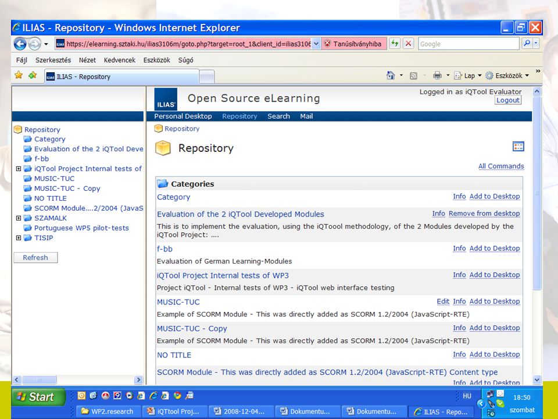Click the RSS feeds icon
The width and height of the screenshot is (558, 419).
[x=413, y=76]
